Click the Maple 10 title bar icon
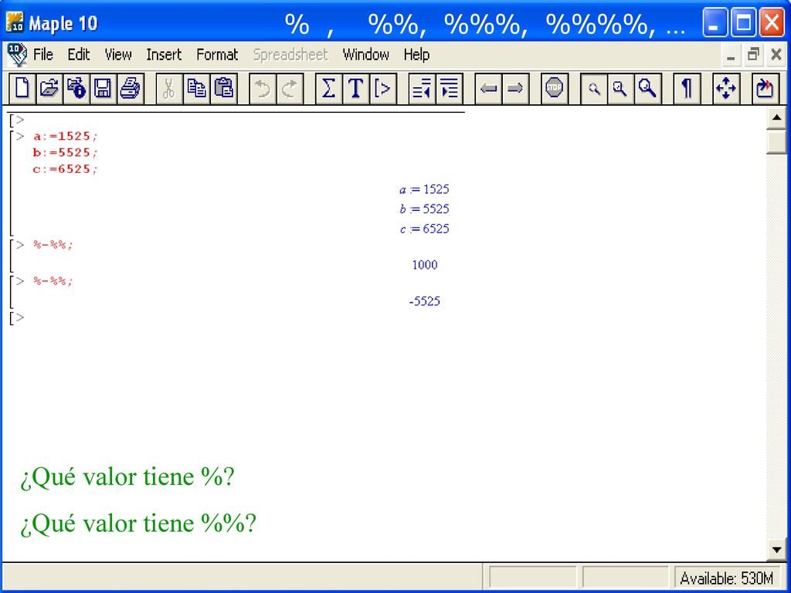This screenshot has width=791, height=593. [x=15, y=22]
